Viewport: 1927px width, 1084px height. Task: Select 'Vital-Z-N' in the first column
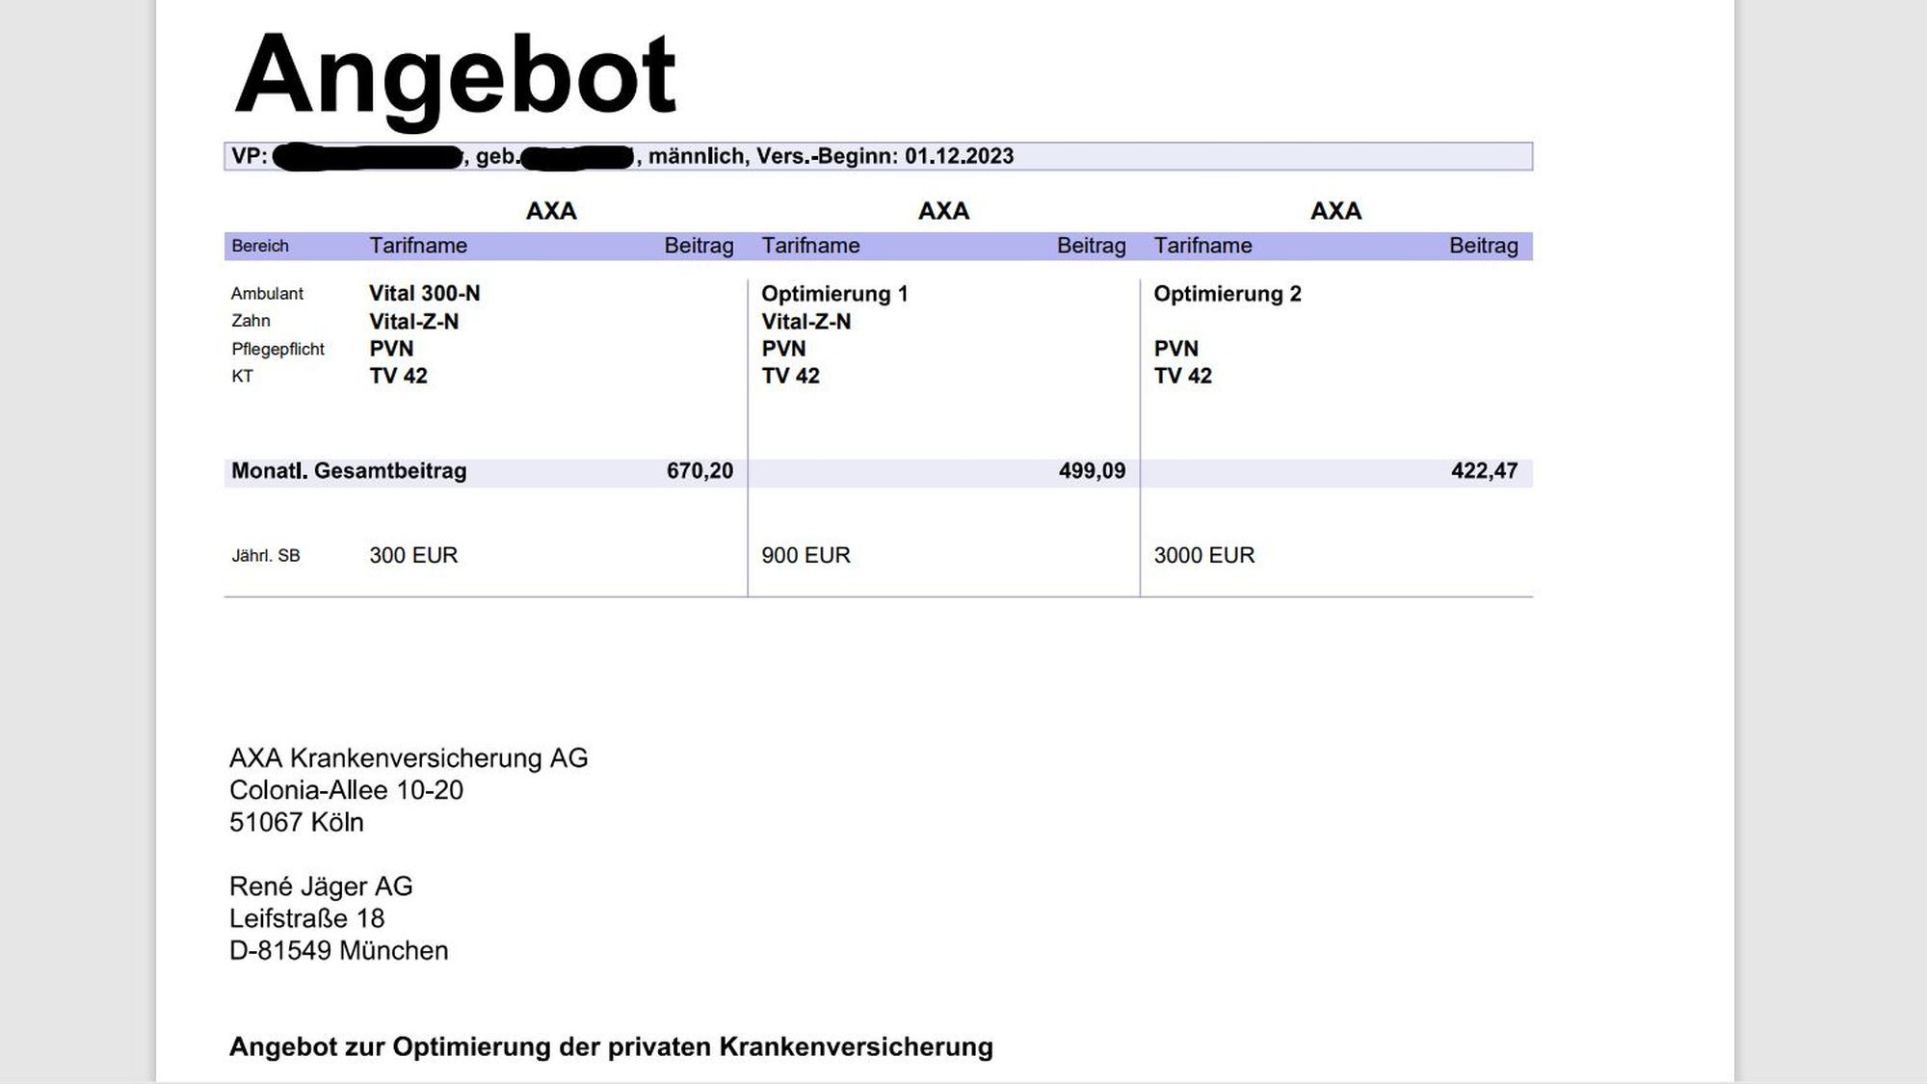pyautogui.click(x=413, y=321)
